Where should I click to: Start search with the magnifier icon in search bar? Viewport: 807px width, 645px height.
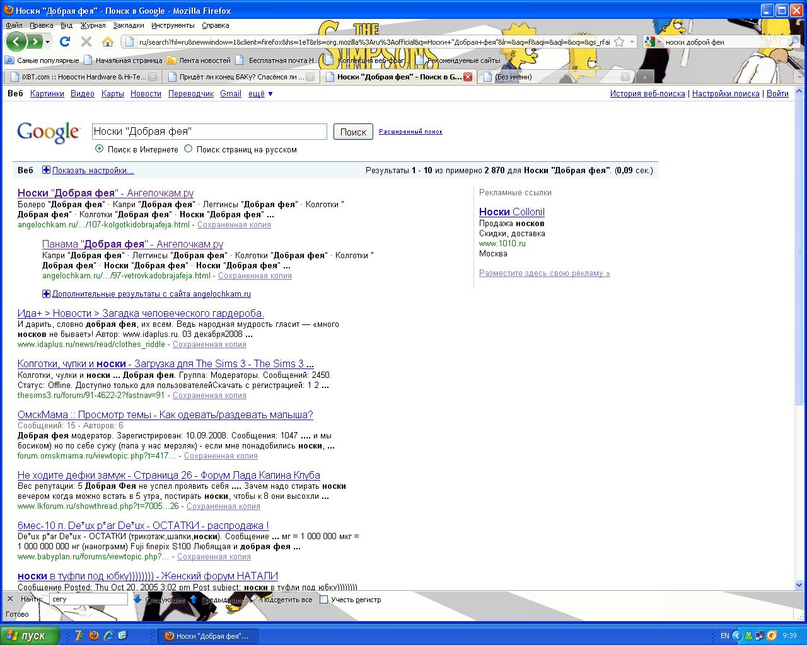795,42
